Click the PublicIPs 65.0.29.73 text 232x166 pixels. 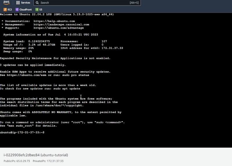(x=17, y=161)
